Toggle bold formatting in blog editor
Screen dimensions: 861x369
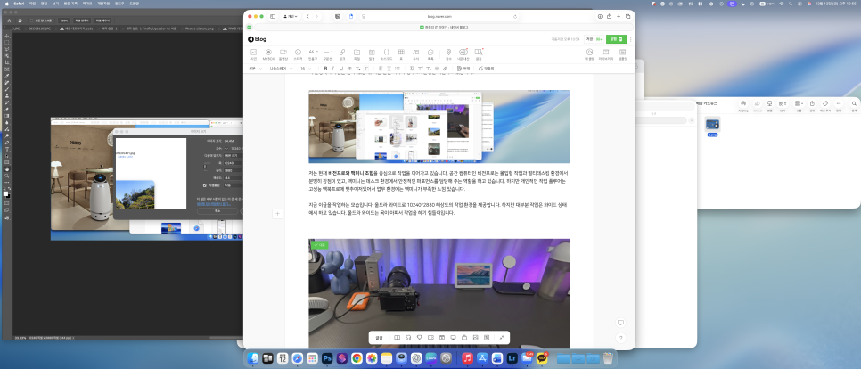coord(325,69)
